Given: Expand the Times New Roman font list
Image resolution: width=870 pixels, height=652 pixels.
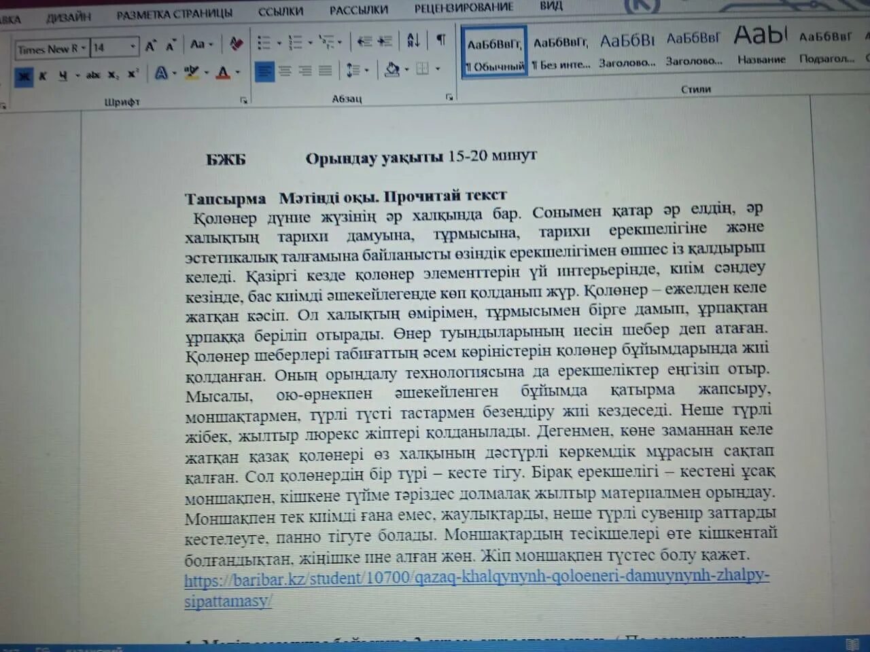Looking at the screenshot, I should point(84,48).
